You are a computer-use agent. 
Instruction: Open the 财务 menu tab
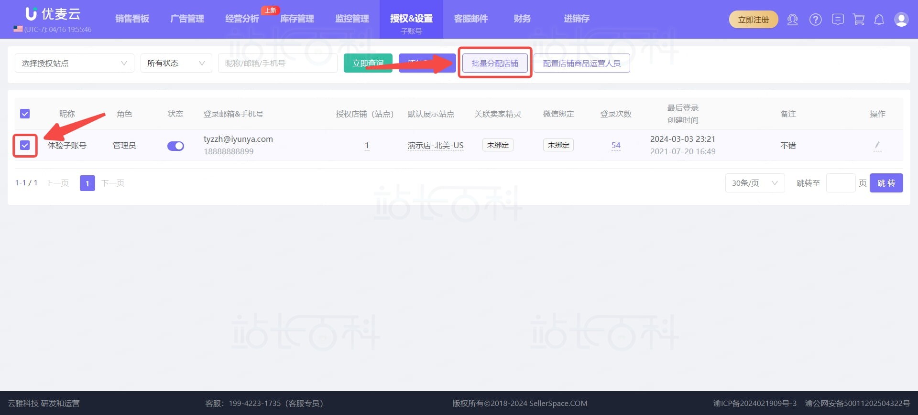pos(522,19)
